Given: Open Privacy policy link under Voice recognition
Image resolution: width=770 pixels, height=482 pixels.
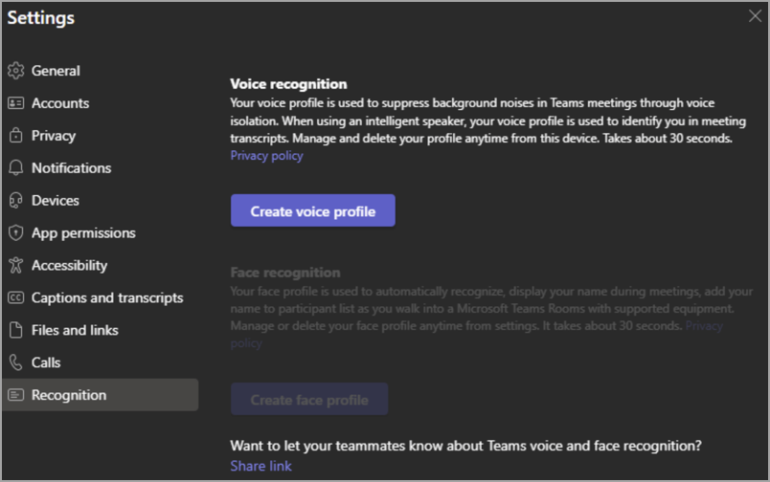Looking at the screenshot, I should (266, 156).
